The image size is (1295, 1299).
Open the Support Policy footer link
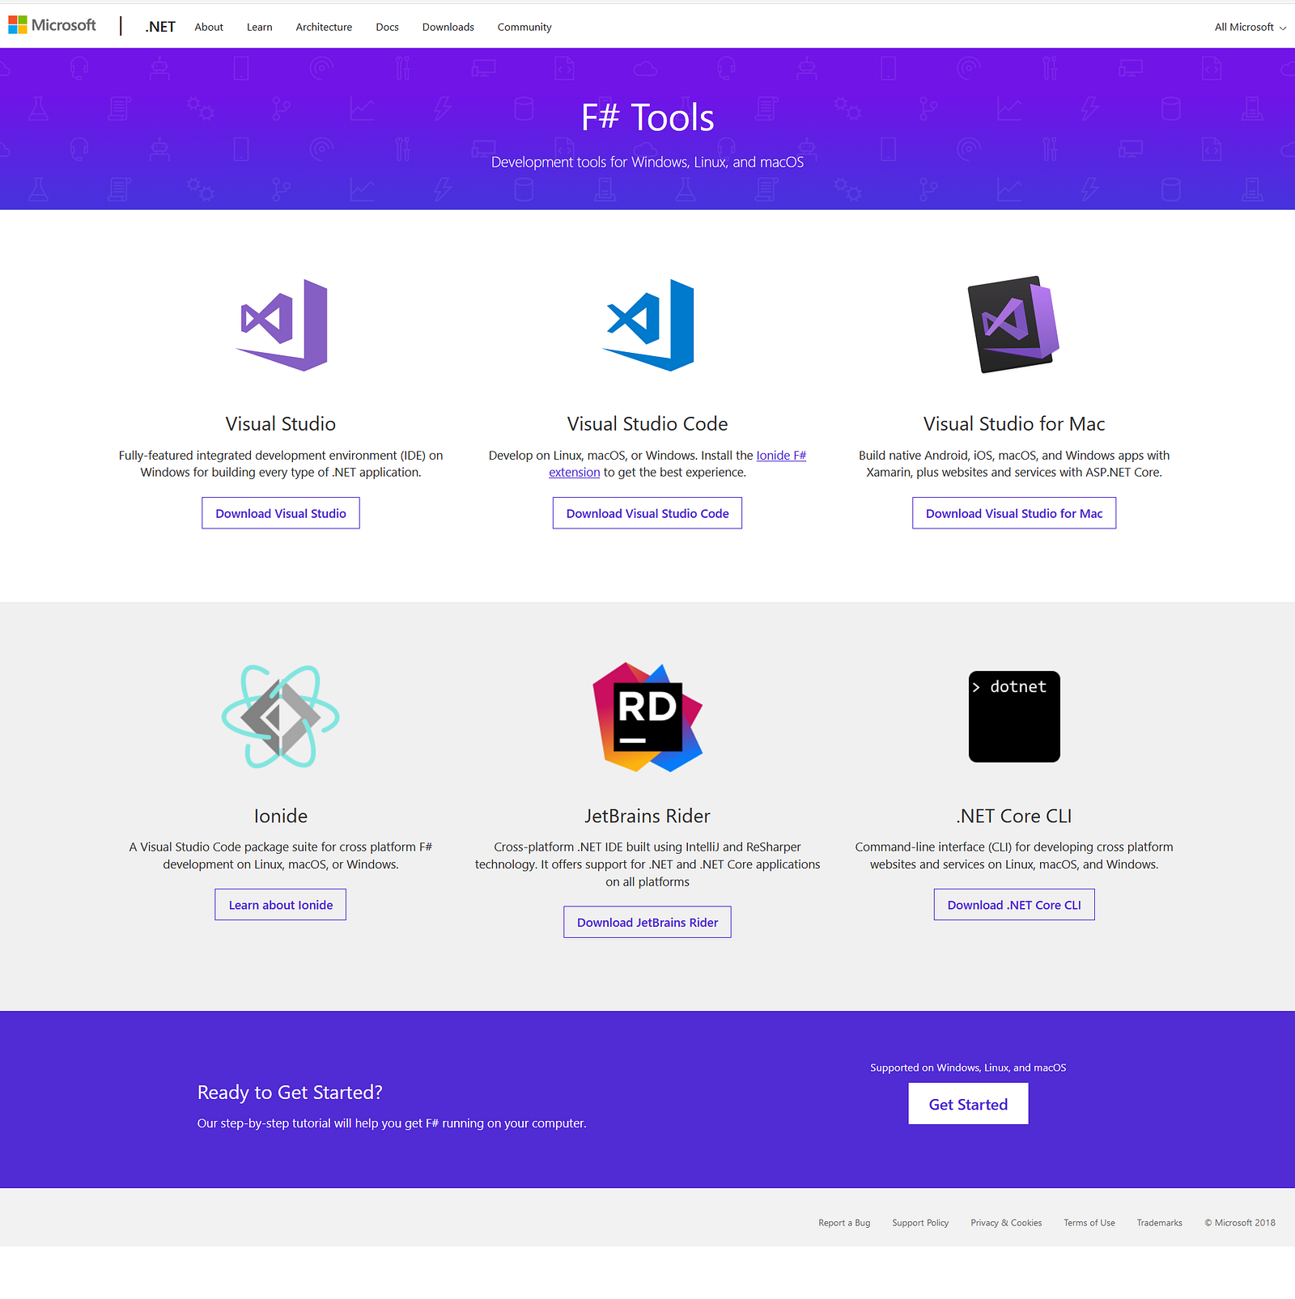point(920,1223)
